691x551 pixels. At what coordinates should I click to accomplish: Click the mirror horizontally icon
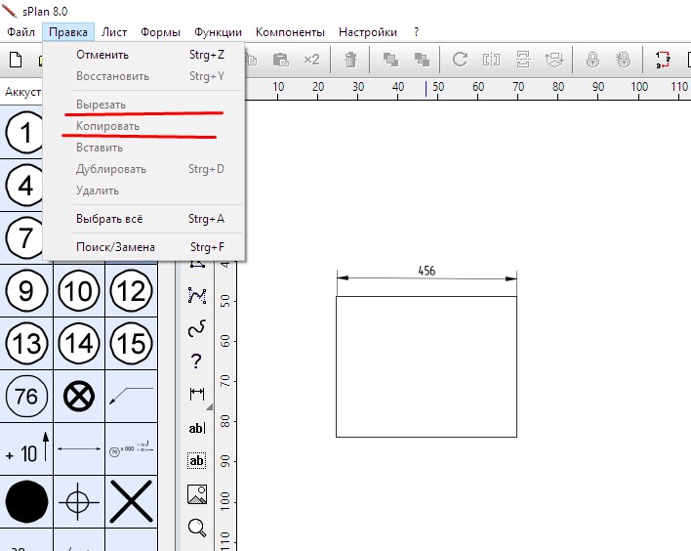pos(491,60)
